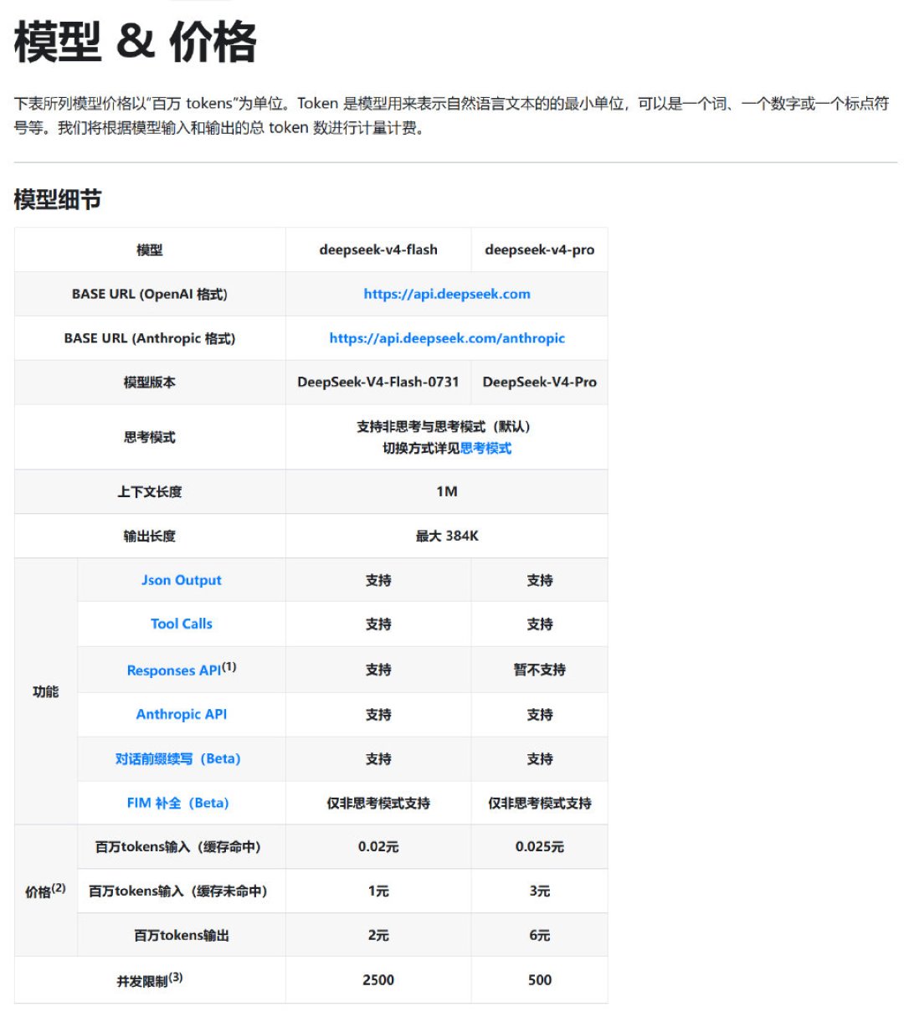Click the 百万tokens输出 label
904x1017 pixels.
coord(182,935)
